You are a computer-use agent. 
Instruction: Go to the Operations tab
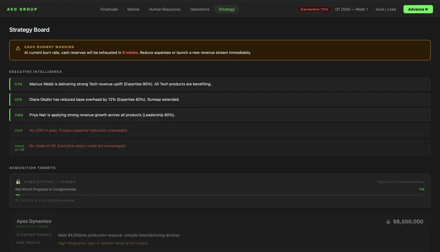pyautogui.click(x=200, y=9)
